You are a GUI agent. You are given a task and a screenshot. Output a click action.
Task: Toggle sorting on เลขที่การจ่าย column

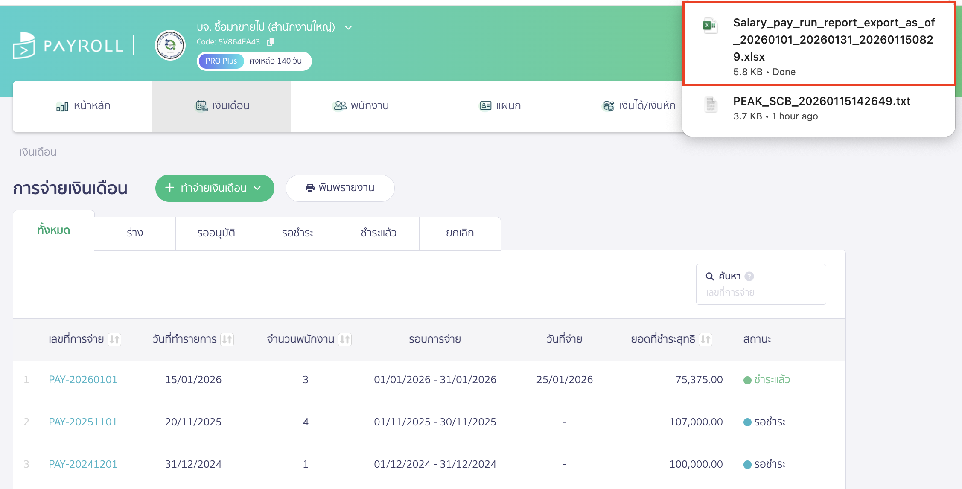point(115,339)
